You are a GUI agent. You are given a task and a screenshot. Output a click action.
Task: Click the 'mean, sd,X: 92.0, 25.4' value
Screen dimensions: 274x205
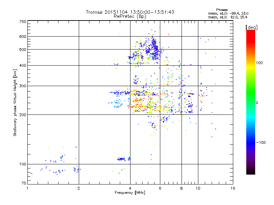(x=228, y=17)
